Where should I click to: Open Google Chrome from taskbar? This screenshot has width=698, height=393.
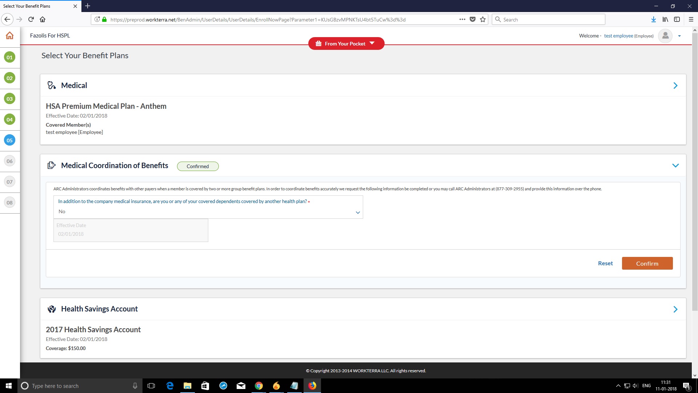point(259,386)
